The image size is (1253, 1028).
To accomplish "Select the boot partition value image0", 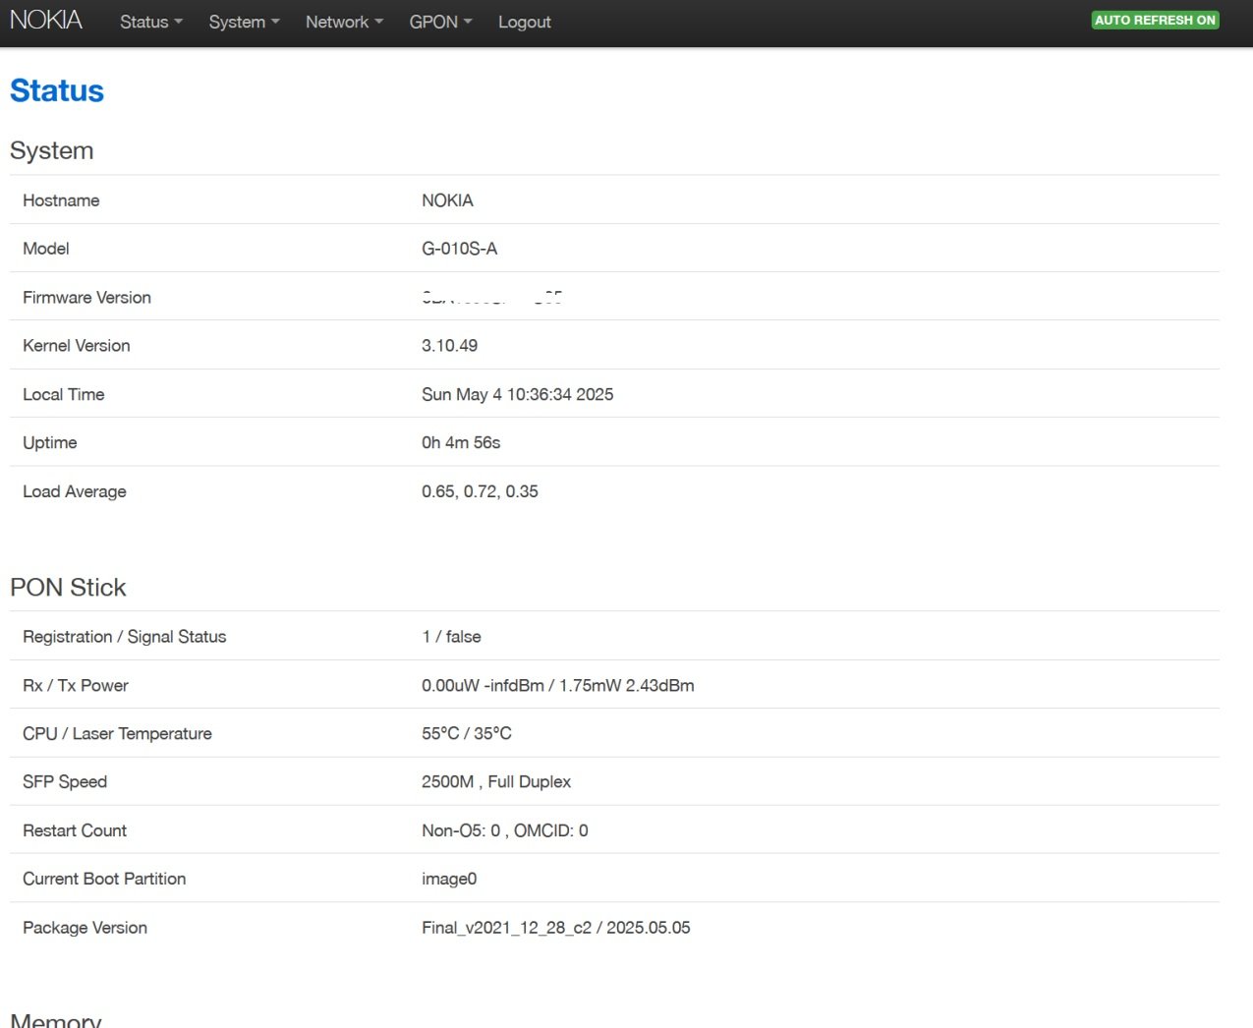I will 449,879.
